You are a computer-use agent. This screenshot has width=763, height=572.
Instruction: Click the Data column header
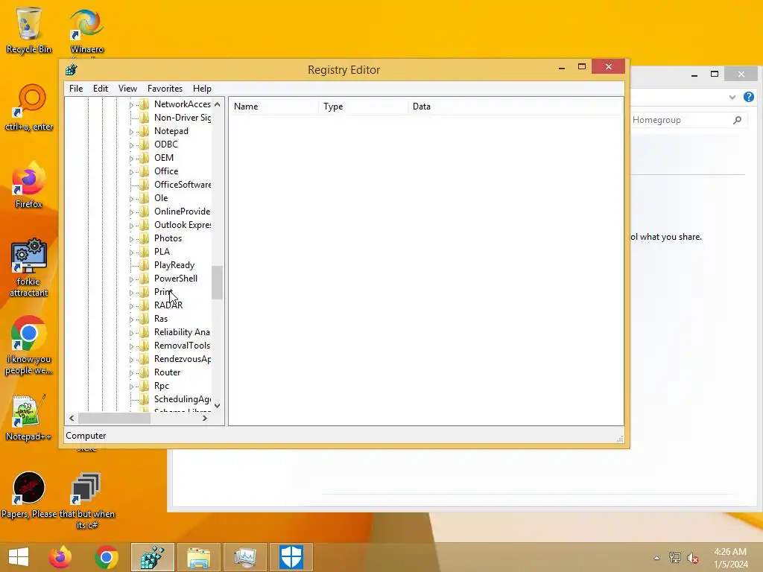[516, 107]
